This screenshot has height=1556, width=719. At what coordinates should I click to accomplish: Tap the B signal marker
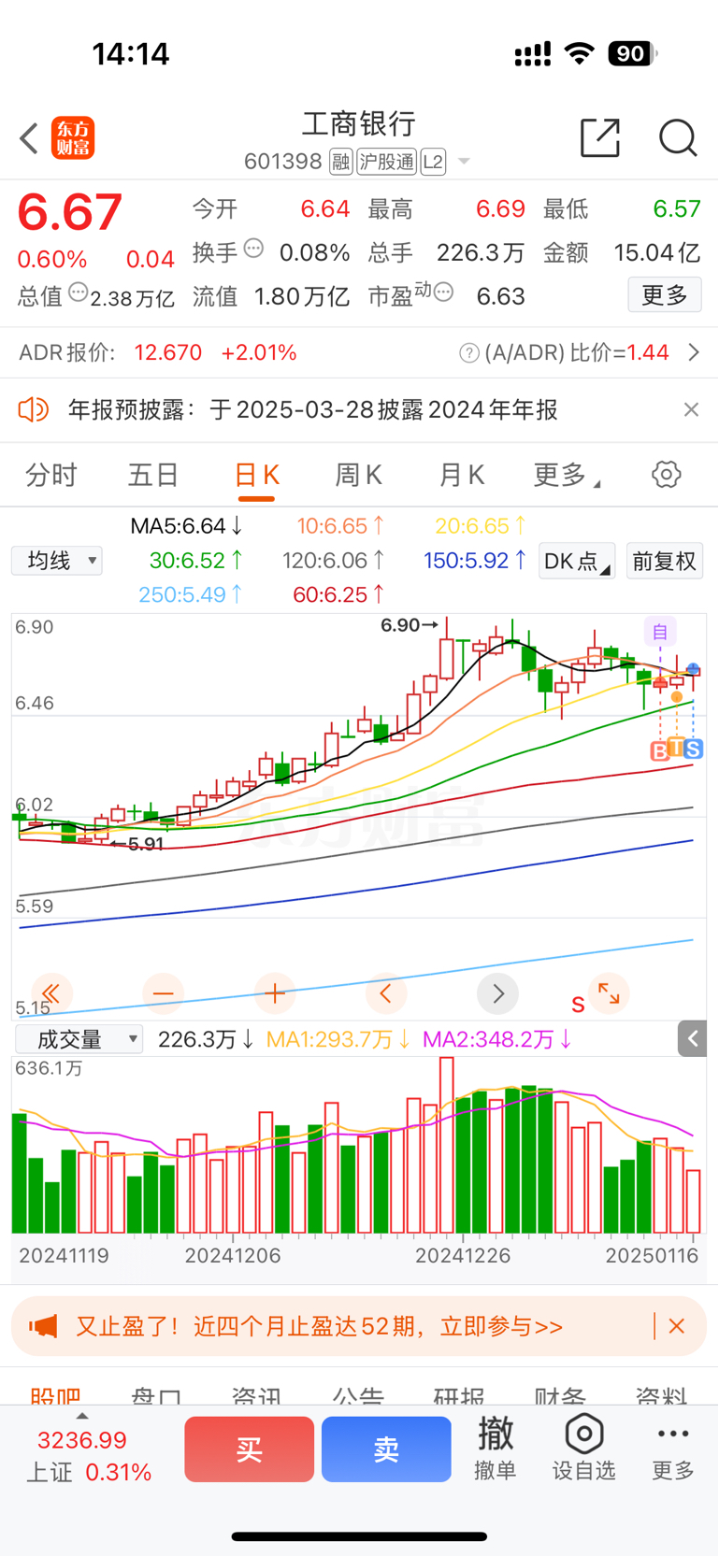659,749
